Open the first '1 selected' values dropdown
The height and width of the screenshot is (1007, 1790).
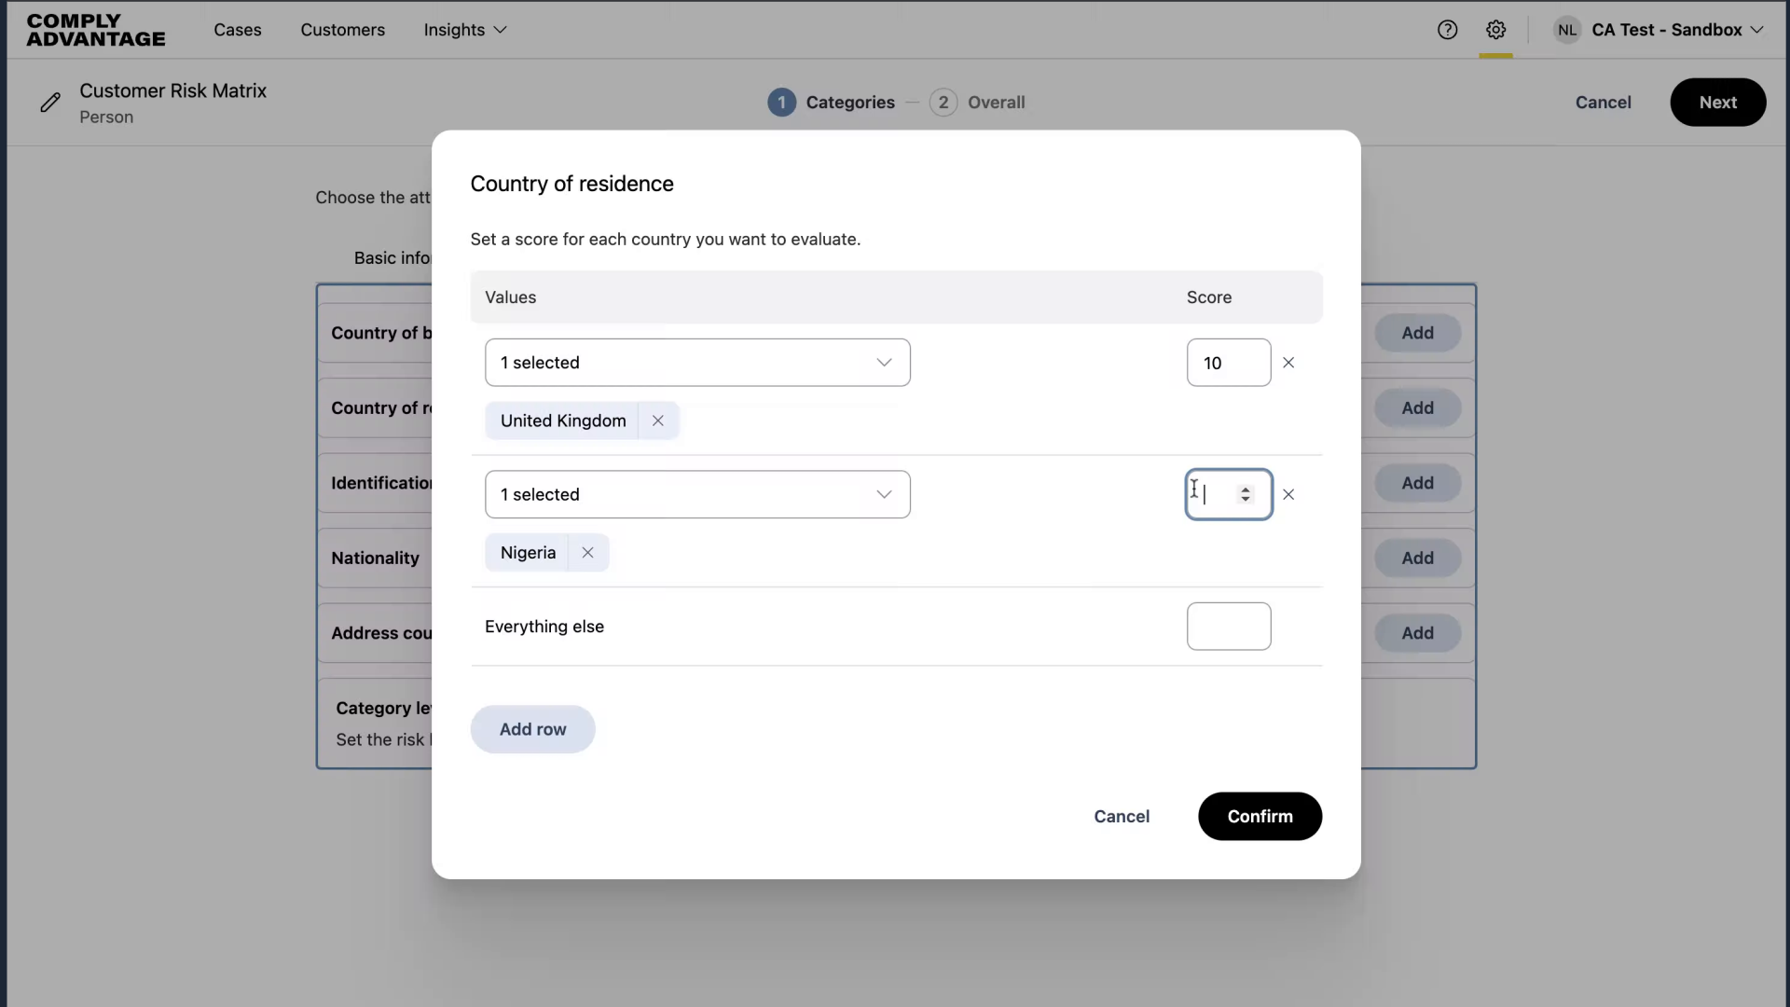pos(697,362)
